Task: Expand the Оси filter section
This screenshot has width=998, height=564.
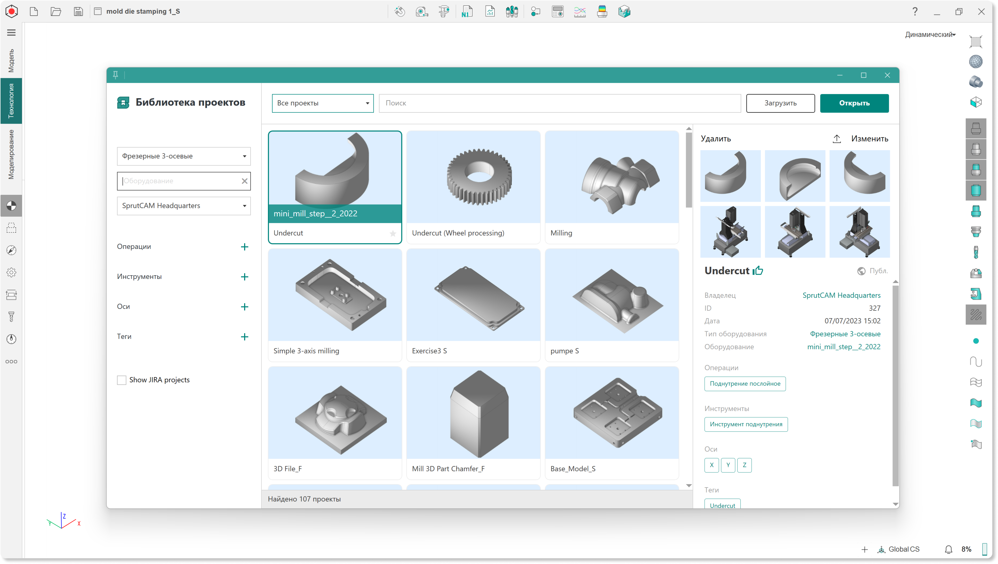Action: pyautogui.click(x=244, y=307)
